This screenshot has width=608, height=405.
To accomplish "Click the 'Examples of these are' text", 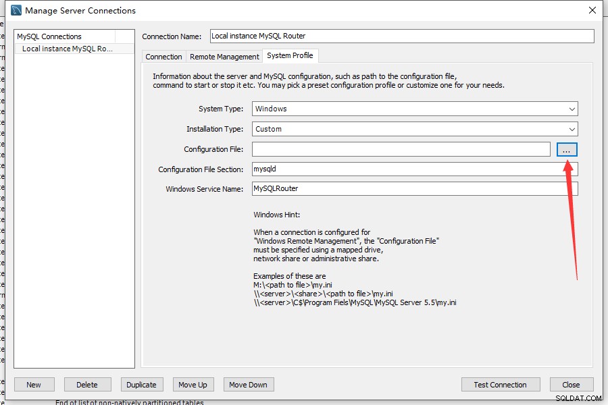I will point(290,276).
